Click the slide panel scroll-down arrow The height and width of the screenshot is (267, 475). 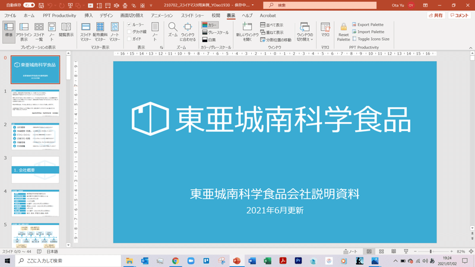[x=68, y=245]
